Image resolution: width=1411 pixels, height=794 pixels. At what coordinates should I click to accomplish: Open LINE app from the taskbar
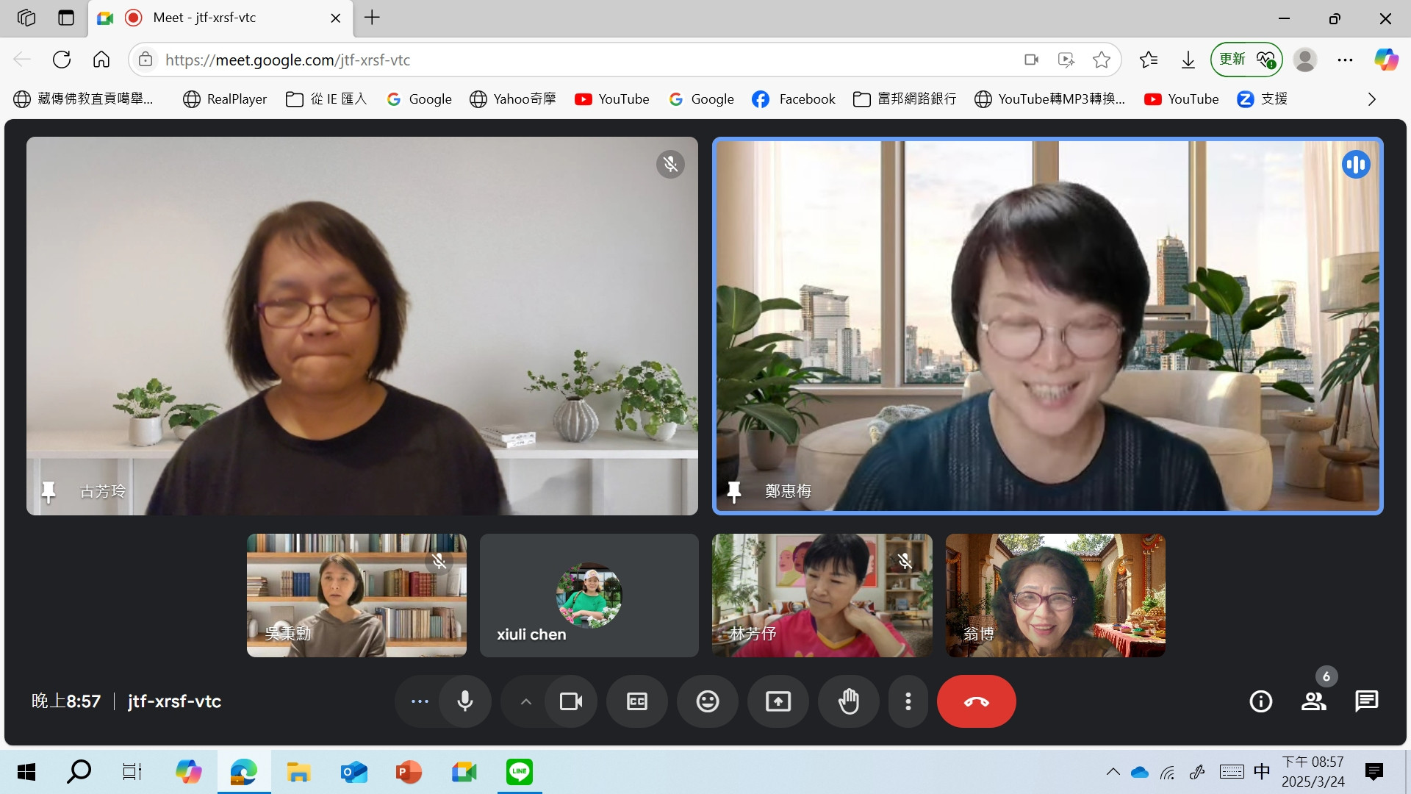coord(519,771)
